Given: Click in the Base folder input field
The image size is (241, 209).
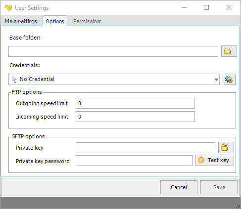Looking at the screenshot, I should [x=113, y=51].
